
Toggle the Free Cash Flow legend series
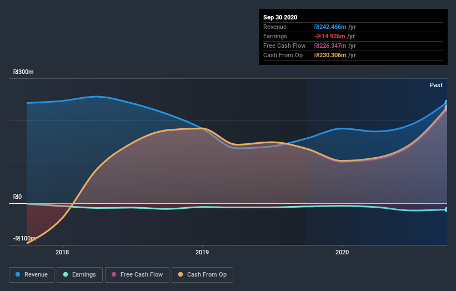(137, 275)
